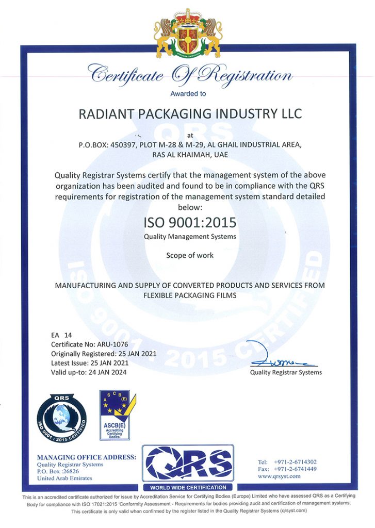This screenshot has height=528, width=375.
Task: Click the MANAGING OFFICE ADDRESS heading
Action: 87,457
